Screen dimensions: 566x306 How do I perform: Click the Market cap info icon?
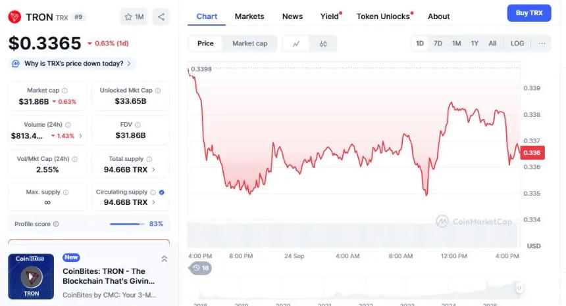click(x=64, y=91)
